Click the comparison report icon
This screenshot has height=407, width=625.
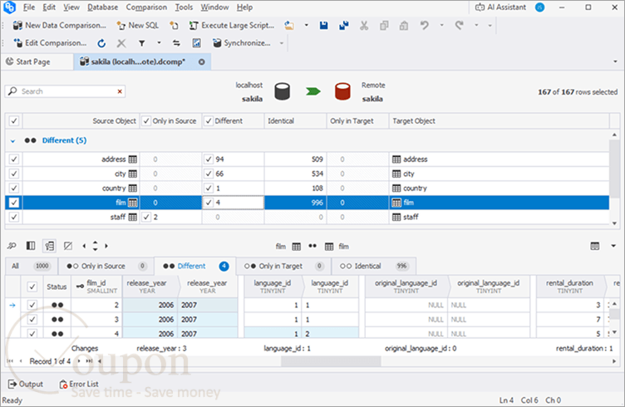196,43
